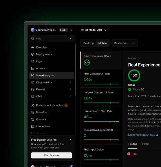This screenshot has width=161, height=167.
Task: Switch to the Routes tab
Action: [x=133, y=144]
